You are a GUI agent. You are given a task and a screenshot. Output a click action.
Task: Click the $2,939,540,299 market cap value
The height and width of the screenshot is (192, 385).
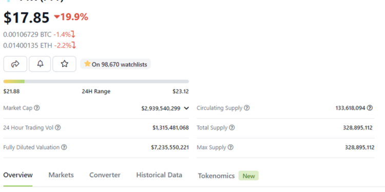point(161,108)
